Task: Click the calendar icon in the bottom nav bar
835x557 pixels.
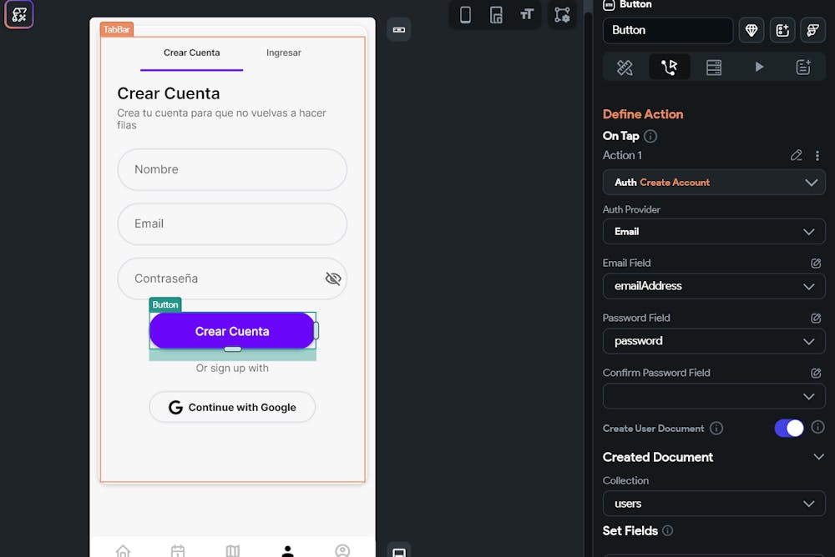Action: [x=178, y=551]
